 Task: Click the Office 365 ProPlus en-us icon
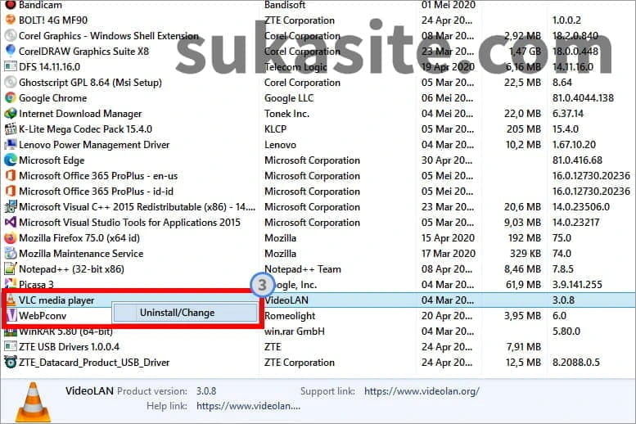[x=10, y=176]
